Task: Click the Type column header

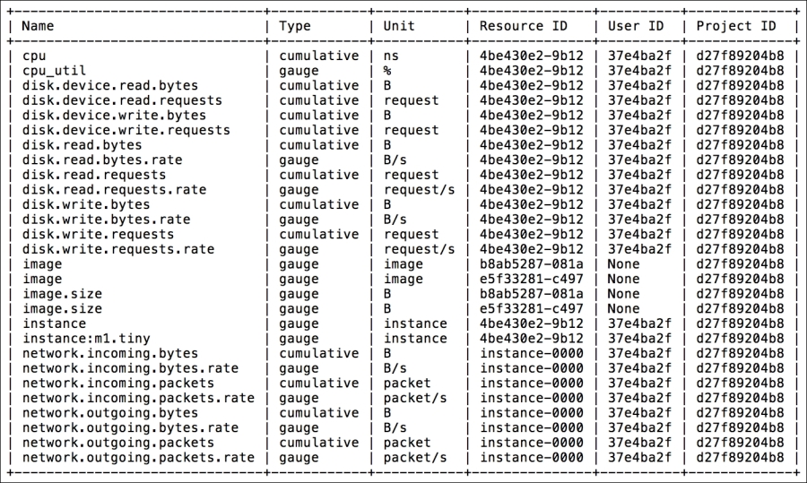Action: tap(294, 26)
